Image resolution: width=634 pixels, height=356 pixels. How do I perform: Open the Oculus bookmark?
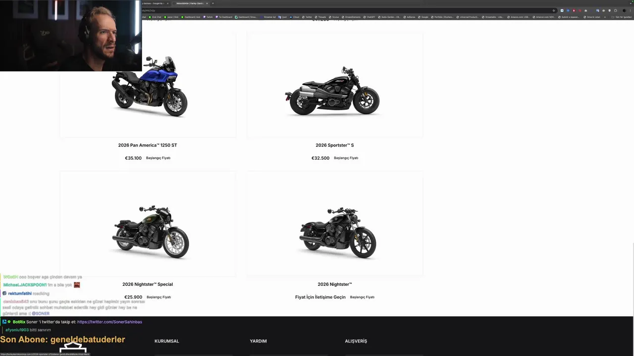334,17
